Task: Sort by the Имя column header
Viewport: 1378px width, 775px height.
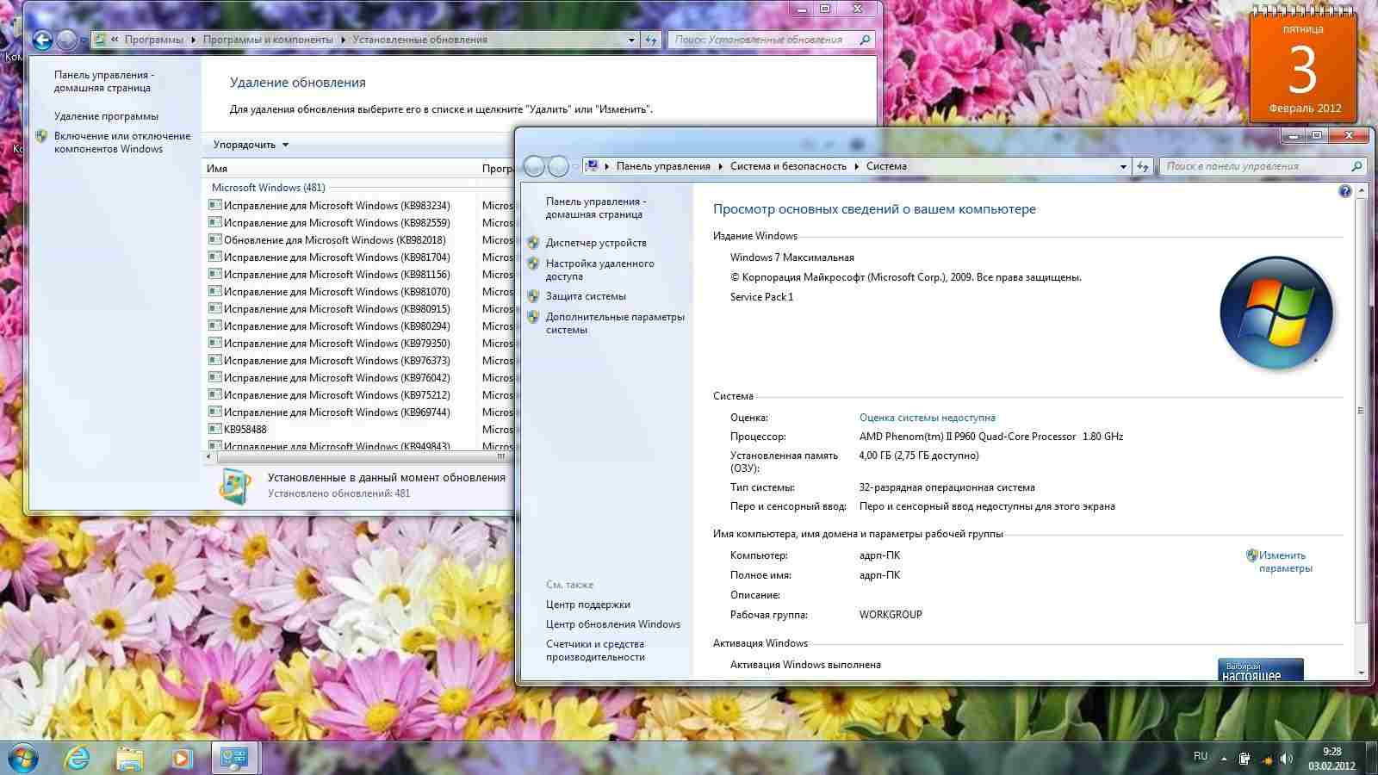Action: (339, 169)
